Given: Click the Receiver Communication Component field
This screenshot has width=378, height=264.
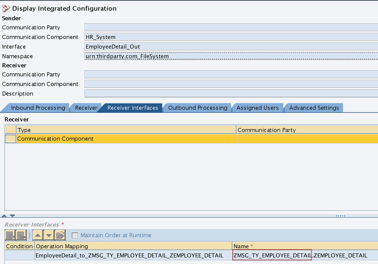Looking at the screenshot, I should coord(231,84).
